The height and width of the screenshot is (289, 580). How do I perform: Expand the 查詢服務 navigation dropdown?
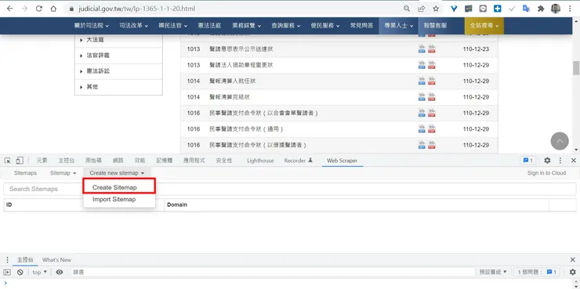pyautogui.click(x=286, y=26)
